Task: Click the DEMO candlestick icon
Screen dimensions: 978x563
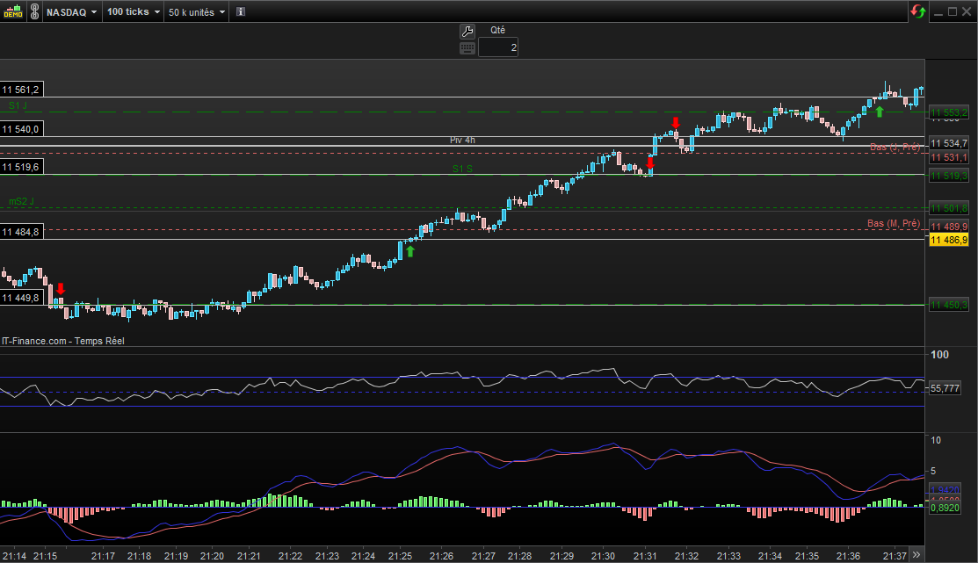Action: pyautogui.click(x=13, y=12)
